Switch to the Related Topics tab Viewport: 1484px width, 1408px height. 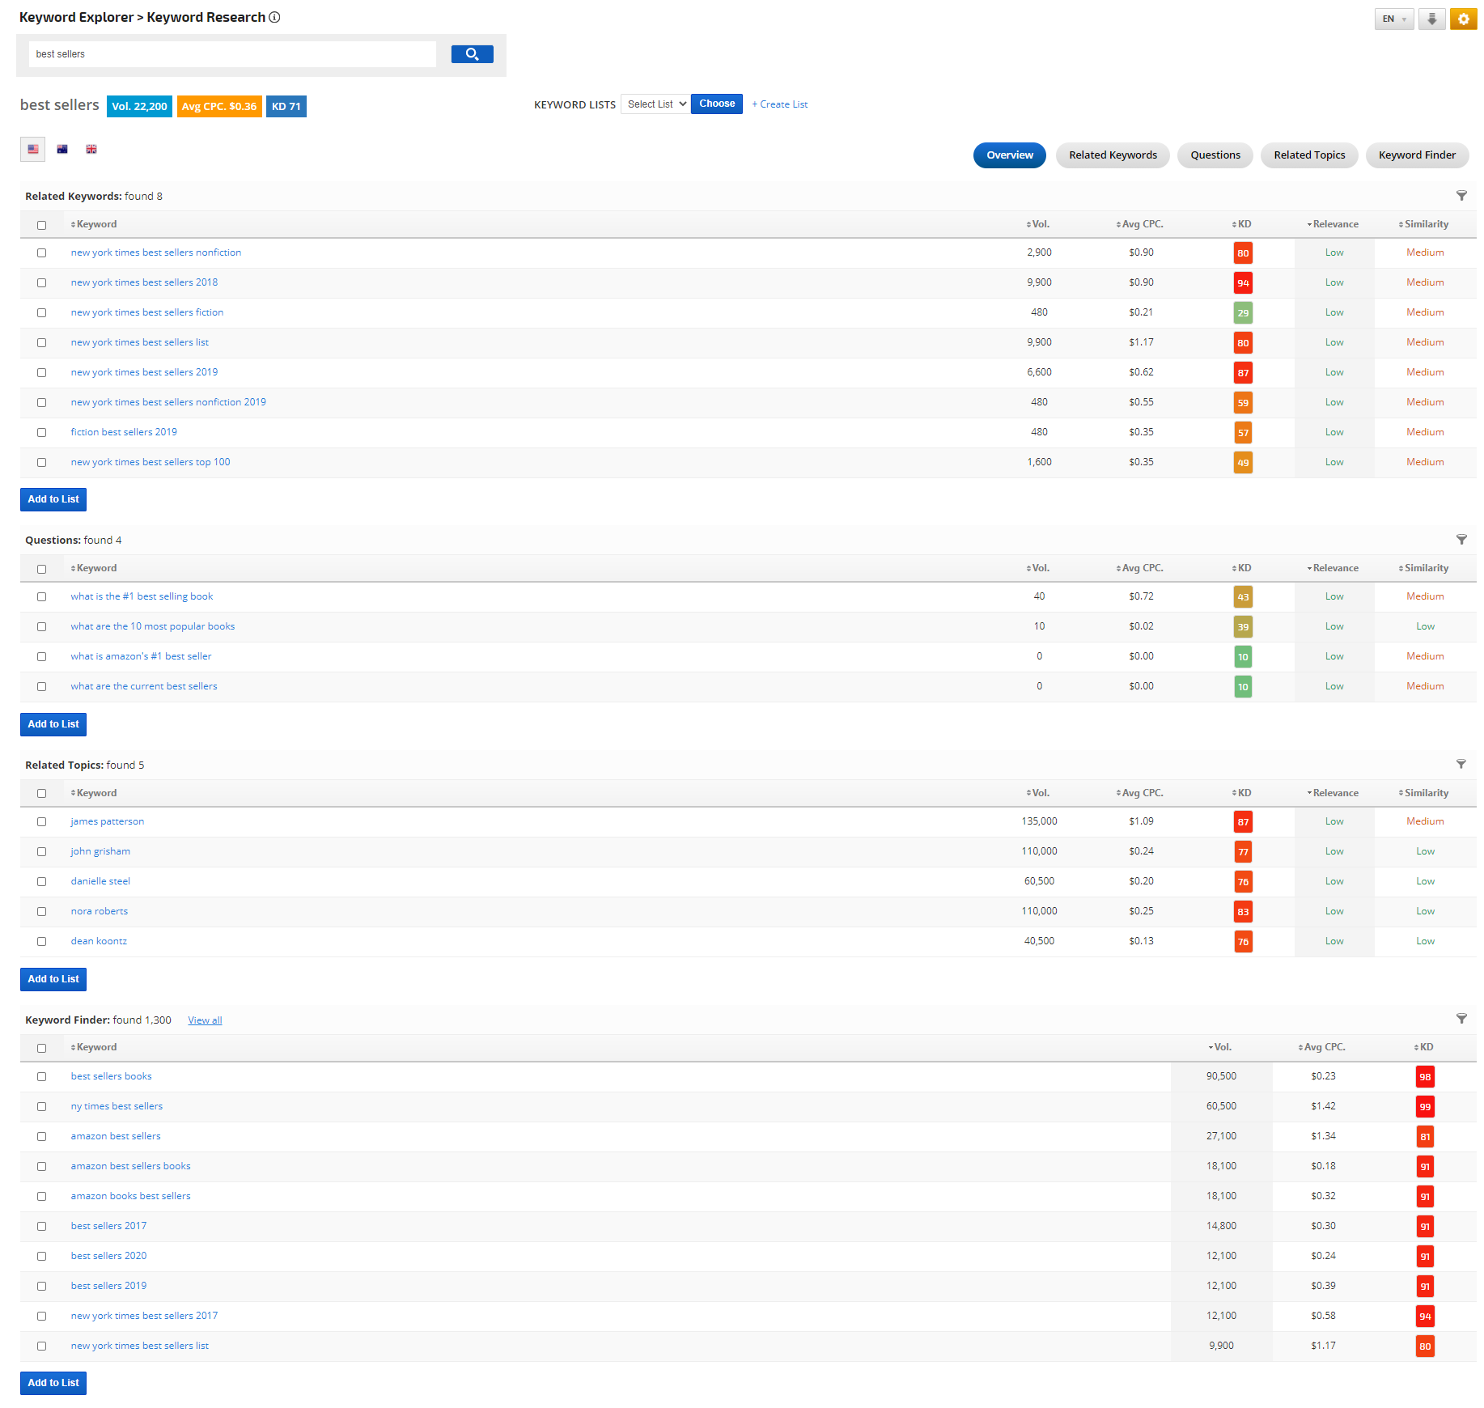(x=1308, y=155)
